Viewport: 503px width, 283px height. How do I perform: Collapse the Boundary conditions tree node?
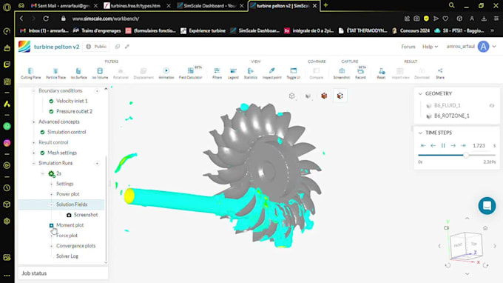coord(33,91)
